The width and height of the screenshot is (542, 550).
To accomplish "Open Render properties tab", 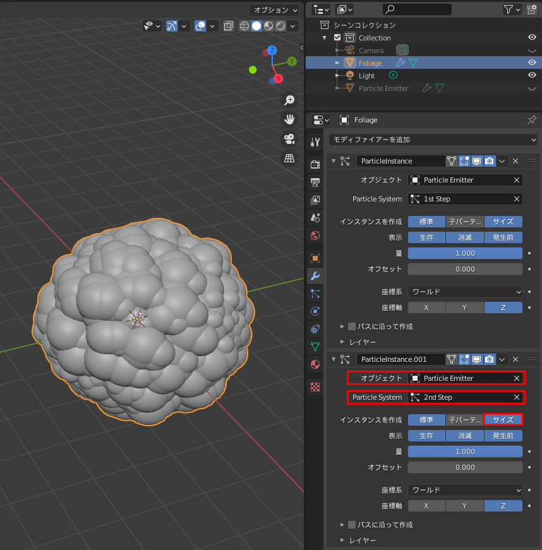I will point(315,164).
